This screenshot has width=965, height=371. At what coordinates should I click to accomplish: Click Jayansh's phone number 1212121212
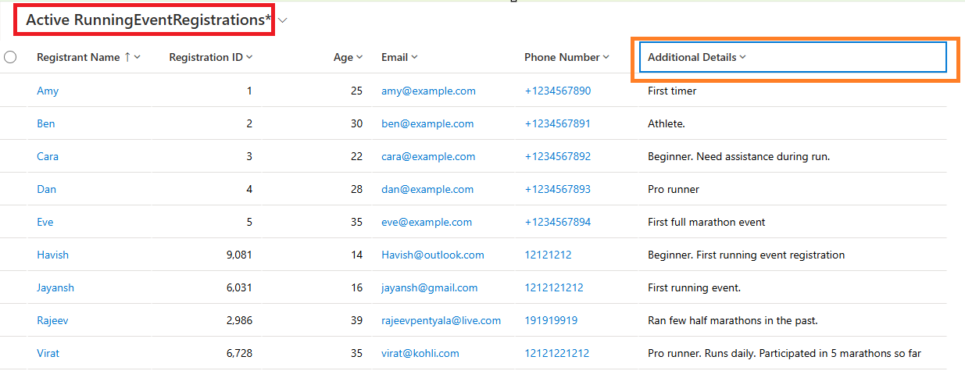(554, 287)
